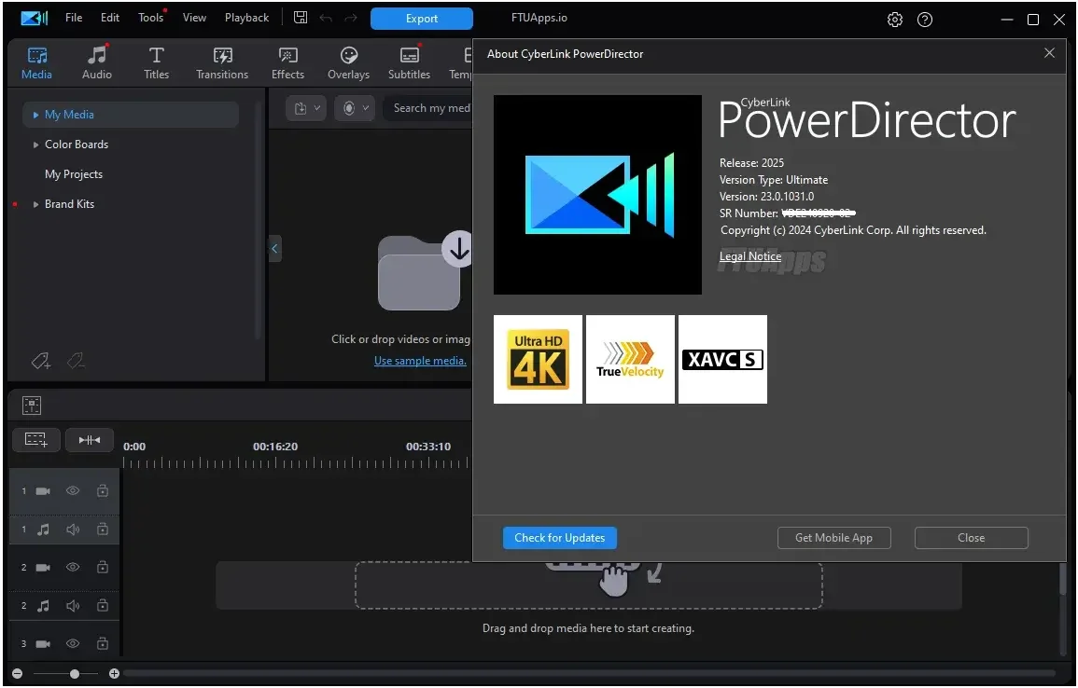
Task: Open the Tools menu
Action: [x=150, y=18]
